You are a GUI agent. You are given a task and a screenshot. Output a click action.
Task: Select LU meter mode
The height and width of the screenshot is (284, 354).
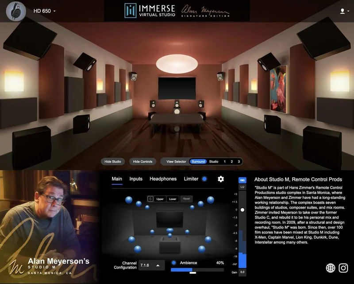(242, 187)
